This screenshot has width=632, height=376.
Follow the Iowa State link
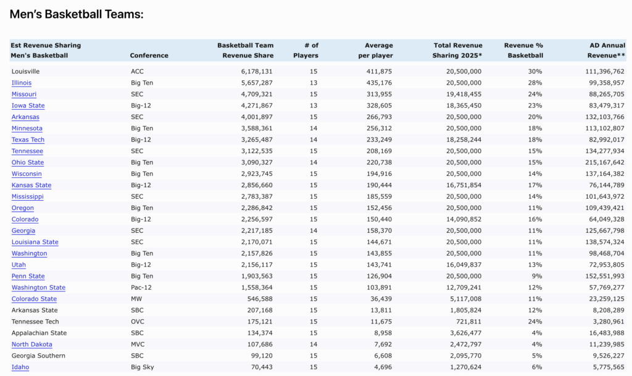click(28, 106)
